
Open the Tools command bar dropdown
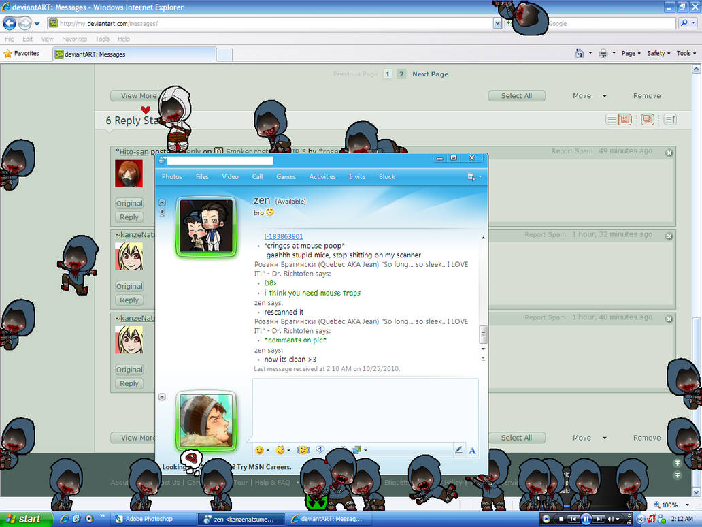tap(686, 53)
